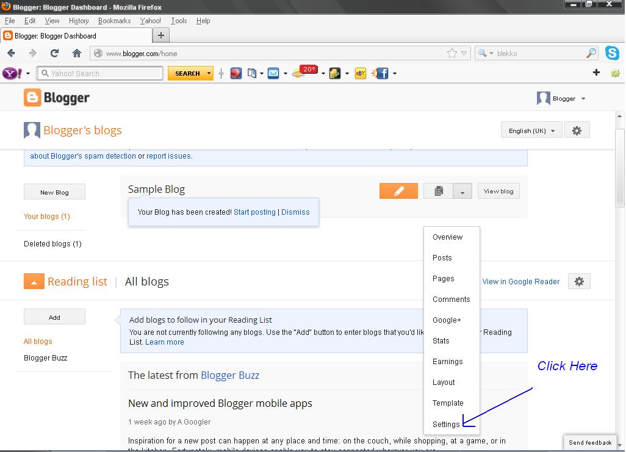The width and height of the screenshot is (626, 452).
Task: Choose Stats in the blog dropdown menu
Action: 441,340
